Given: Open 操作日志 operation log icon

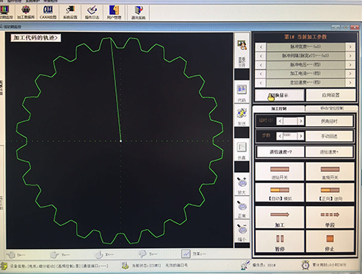Looking at the screenshot, I should pyautogui.click(x=92, y=12).
